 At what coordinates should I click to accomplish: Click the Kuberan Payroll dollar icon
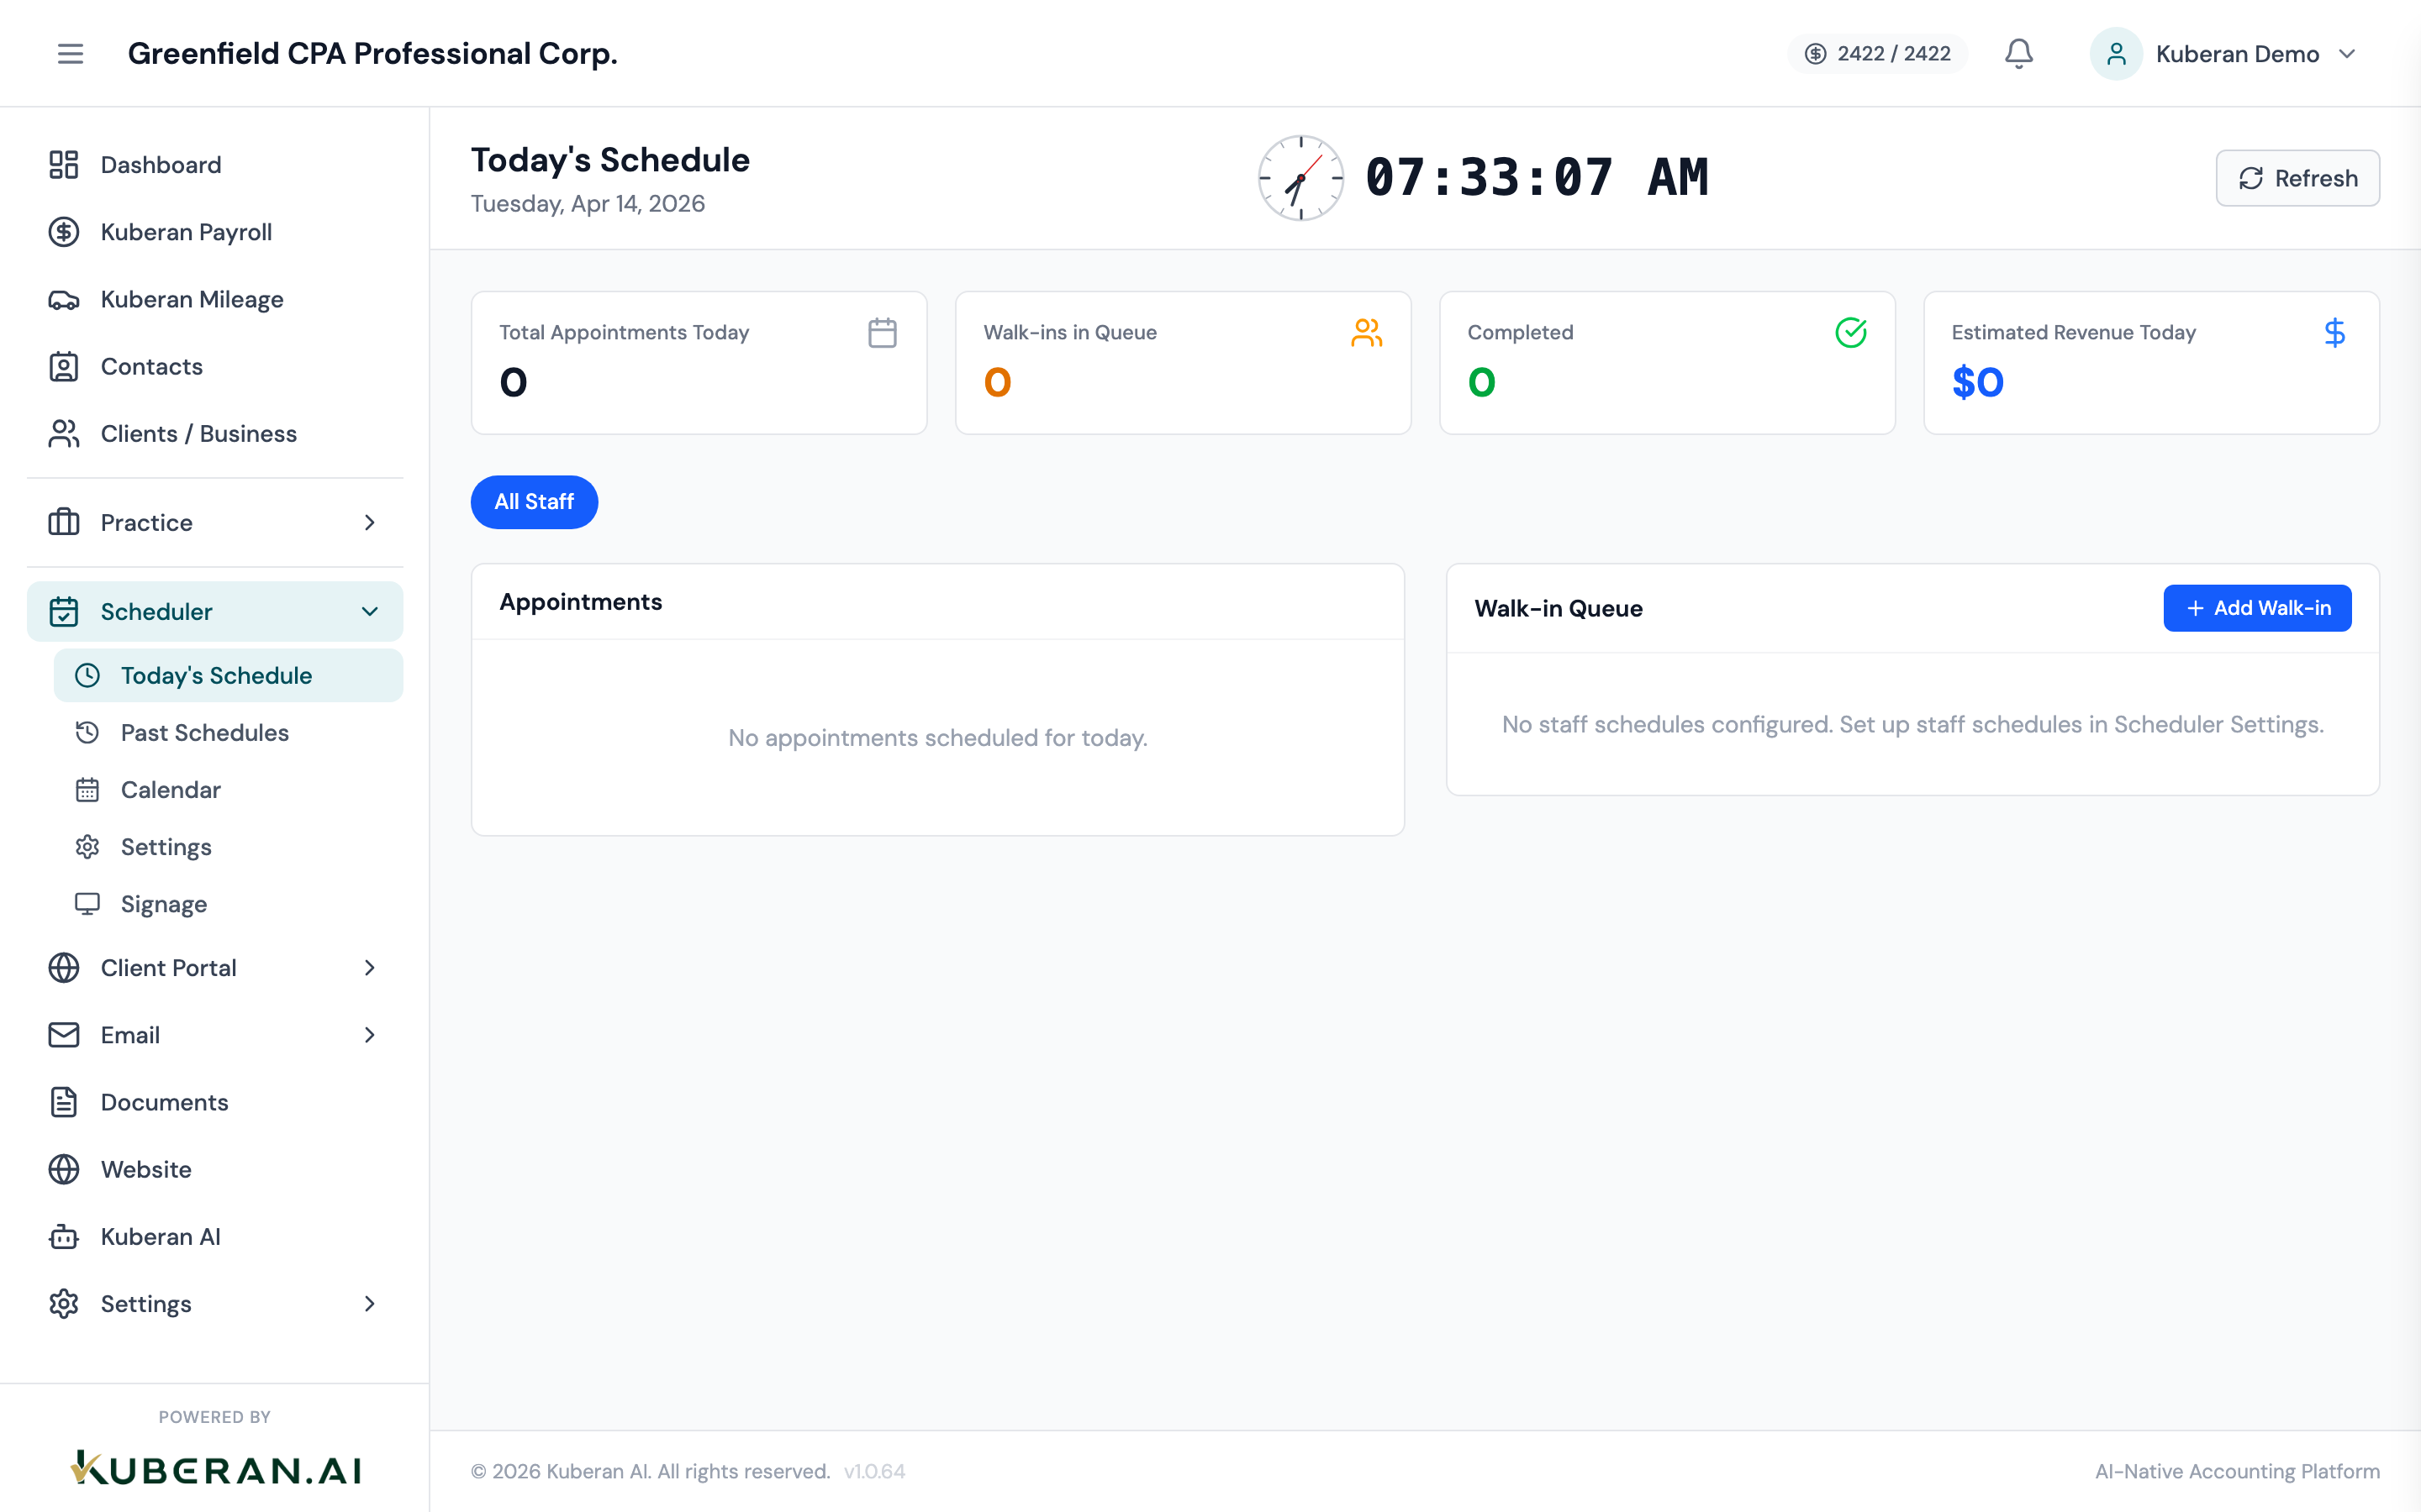(x=64, y=232)
